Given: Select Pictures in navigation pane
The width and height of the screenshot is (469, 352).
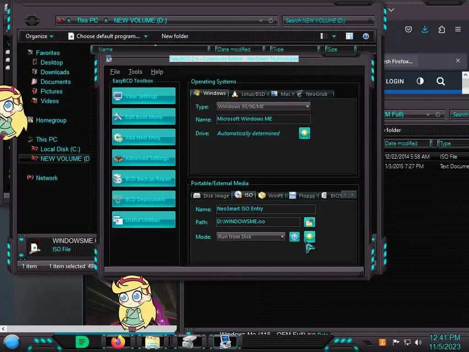Looking at the screenshot, I should (x=51, y=91).
